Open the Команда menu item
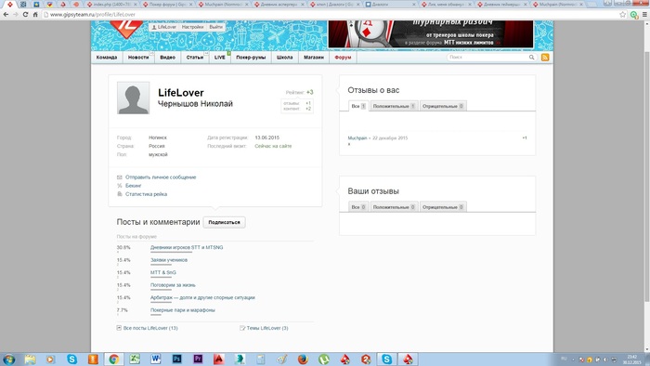 pyautogui.click(x=107, y=58)
